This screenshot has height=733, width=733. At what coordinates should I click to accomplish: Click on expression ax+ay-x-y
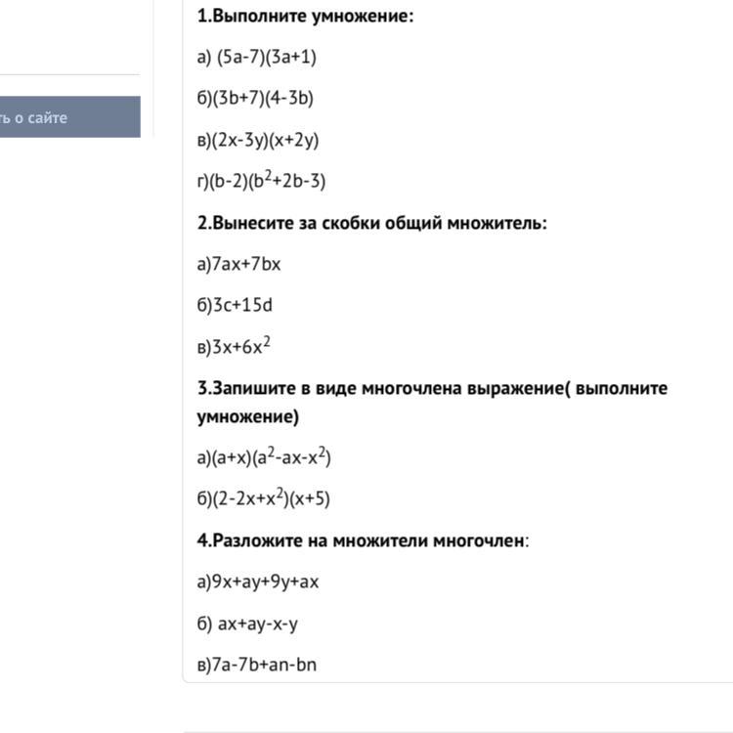[x=258, y=624]
